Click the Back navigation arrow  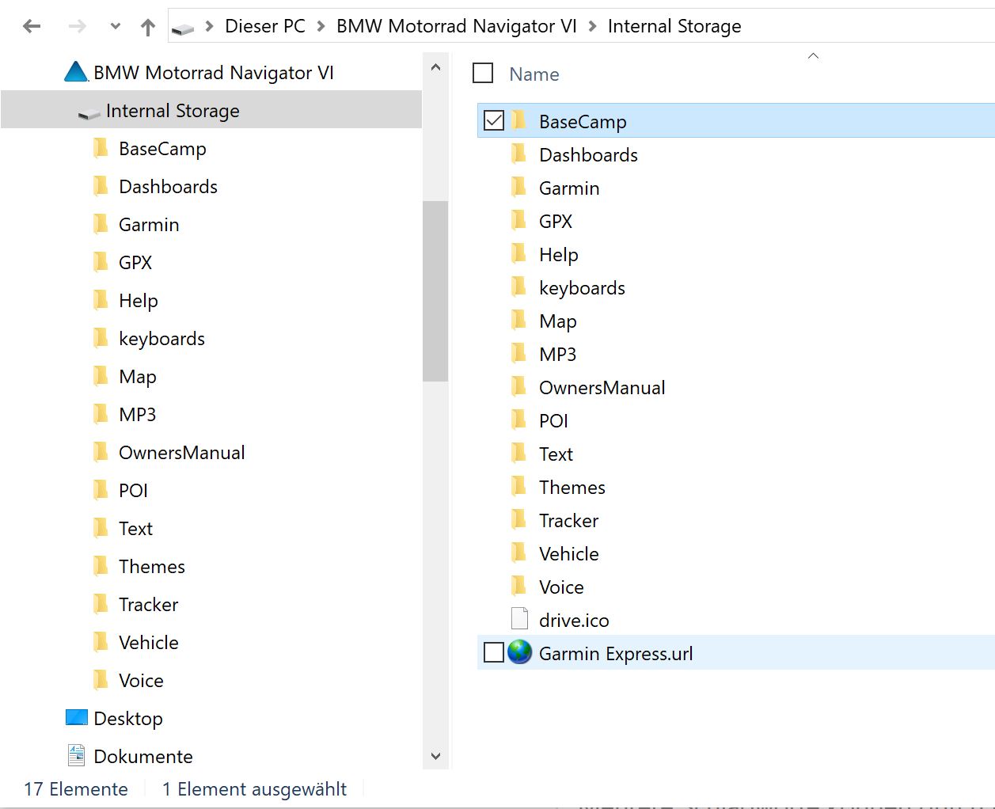pyautogui.click(x=32, y=27)
